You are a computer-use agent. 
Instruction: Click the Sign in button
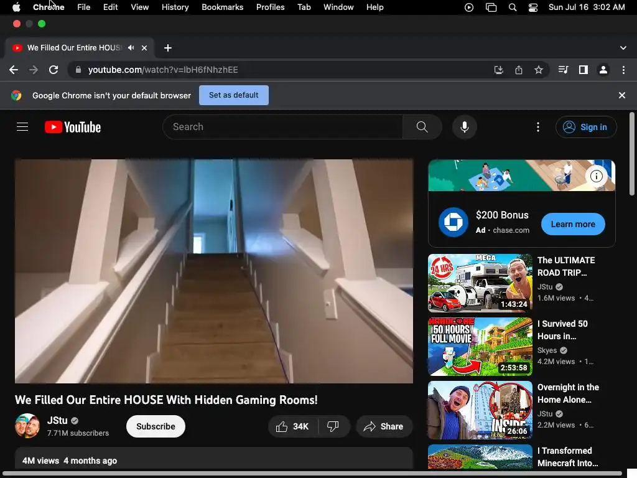[586, 127]
